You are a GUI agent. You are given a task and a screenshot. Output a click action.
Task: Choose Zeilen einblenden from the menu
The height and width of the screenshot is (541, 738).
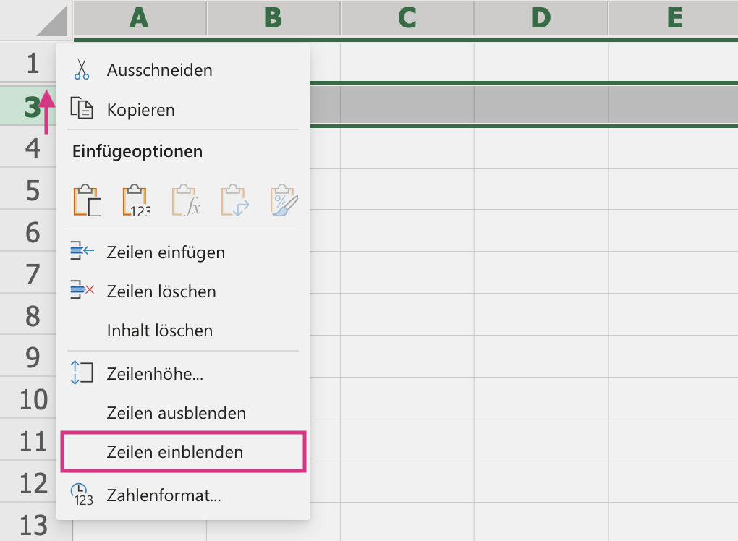tap(174, 452)
